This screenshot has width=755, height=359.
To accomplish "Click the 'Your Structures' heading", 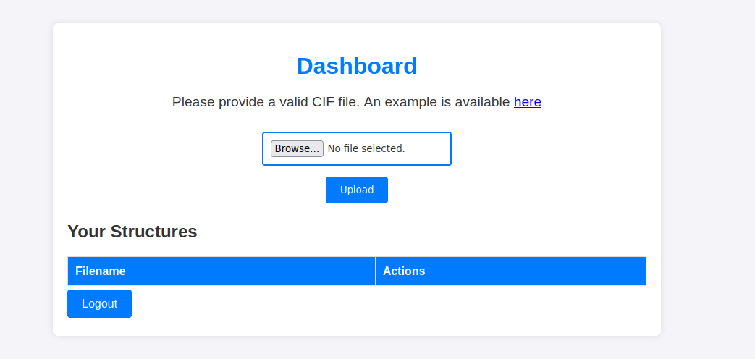I will (132, 232).
